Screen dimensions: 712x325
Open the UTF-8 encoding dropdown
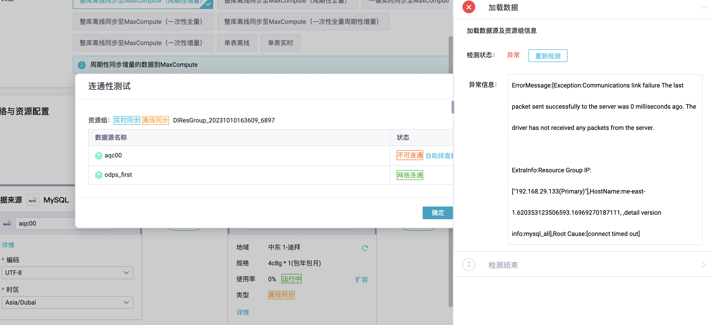pyautogui.click(x=67, y=273)
